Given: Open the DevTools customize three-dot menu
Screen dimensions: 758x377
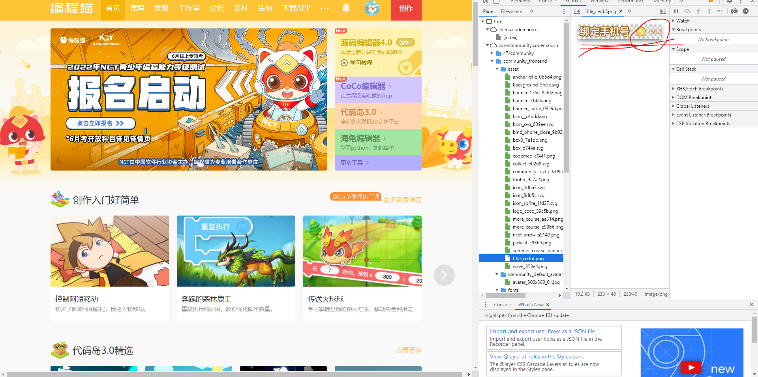Looking at the screenshot, I should tap(741, 2).
